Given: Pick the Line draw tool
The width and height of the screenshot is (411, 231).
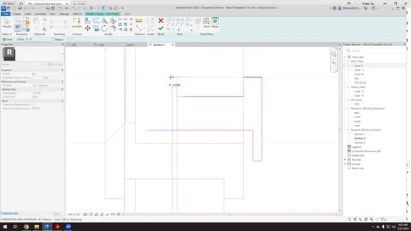Looking at the screenshot, I should (168, 20).
